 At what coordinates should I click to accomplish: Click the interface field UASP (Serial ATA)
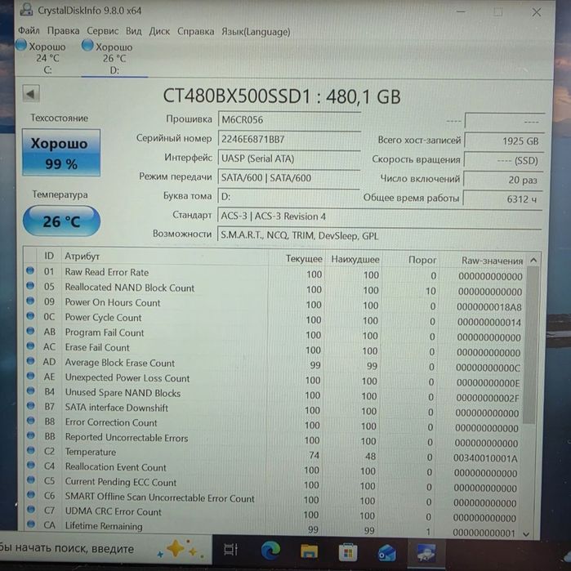(x=289, y=158)
